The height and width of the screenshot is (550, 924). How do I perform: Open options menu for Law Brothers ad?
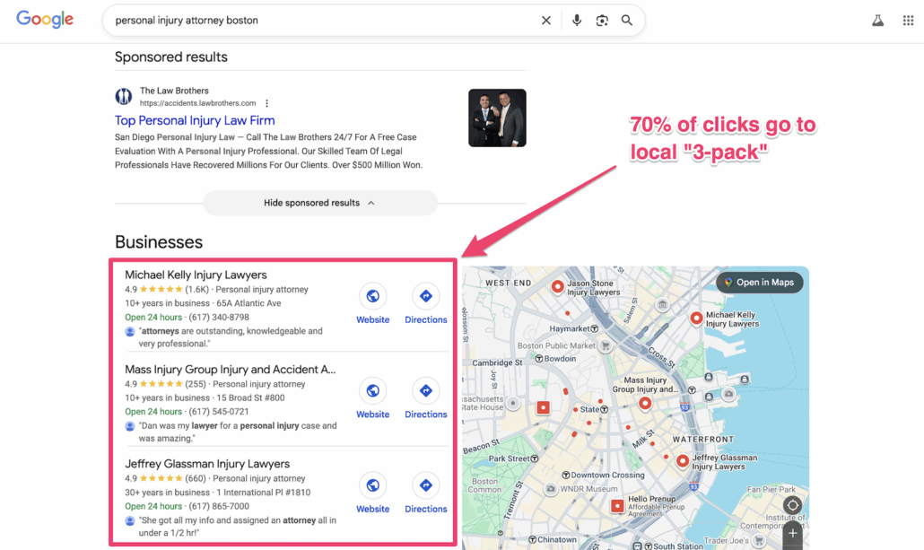tap(267, 104)
